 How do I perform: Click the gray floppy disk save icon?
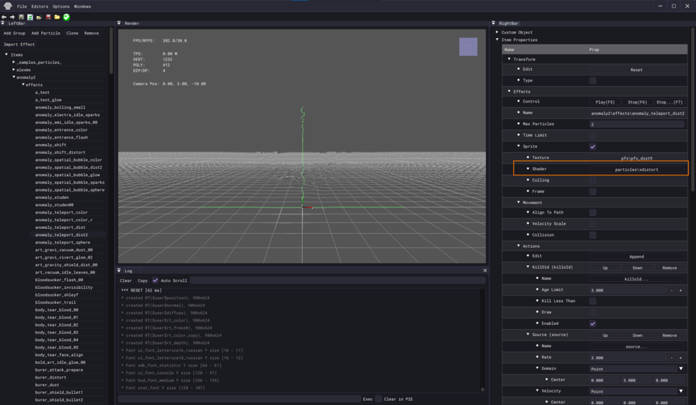[22, 17]
